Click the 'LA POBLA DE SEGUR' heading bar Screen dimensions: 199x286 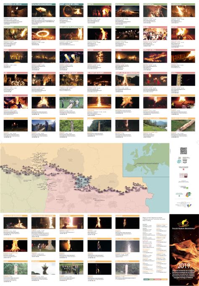click(x=71, y=73)
